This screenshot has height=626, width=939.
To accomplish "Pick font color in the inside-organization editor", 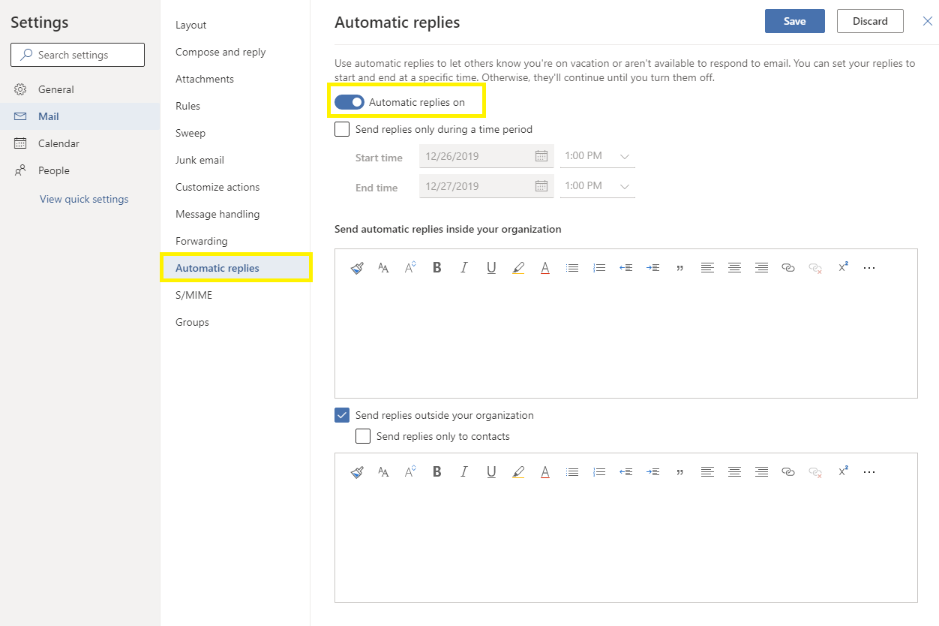I will 545,268.
